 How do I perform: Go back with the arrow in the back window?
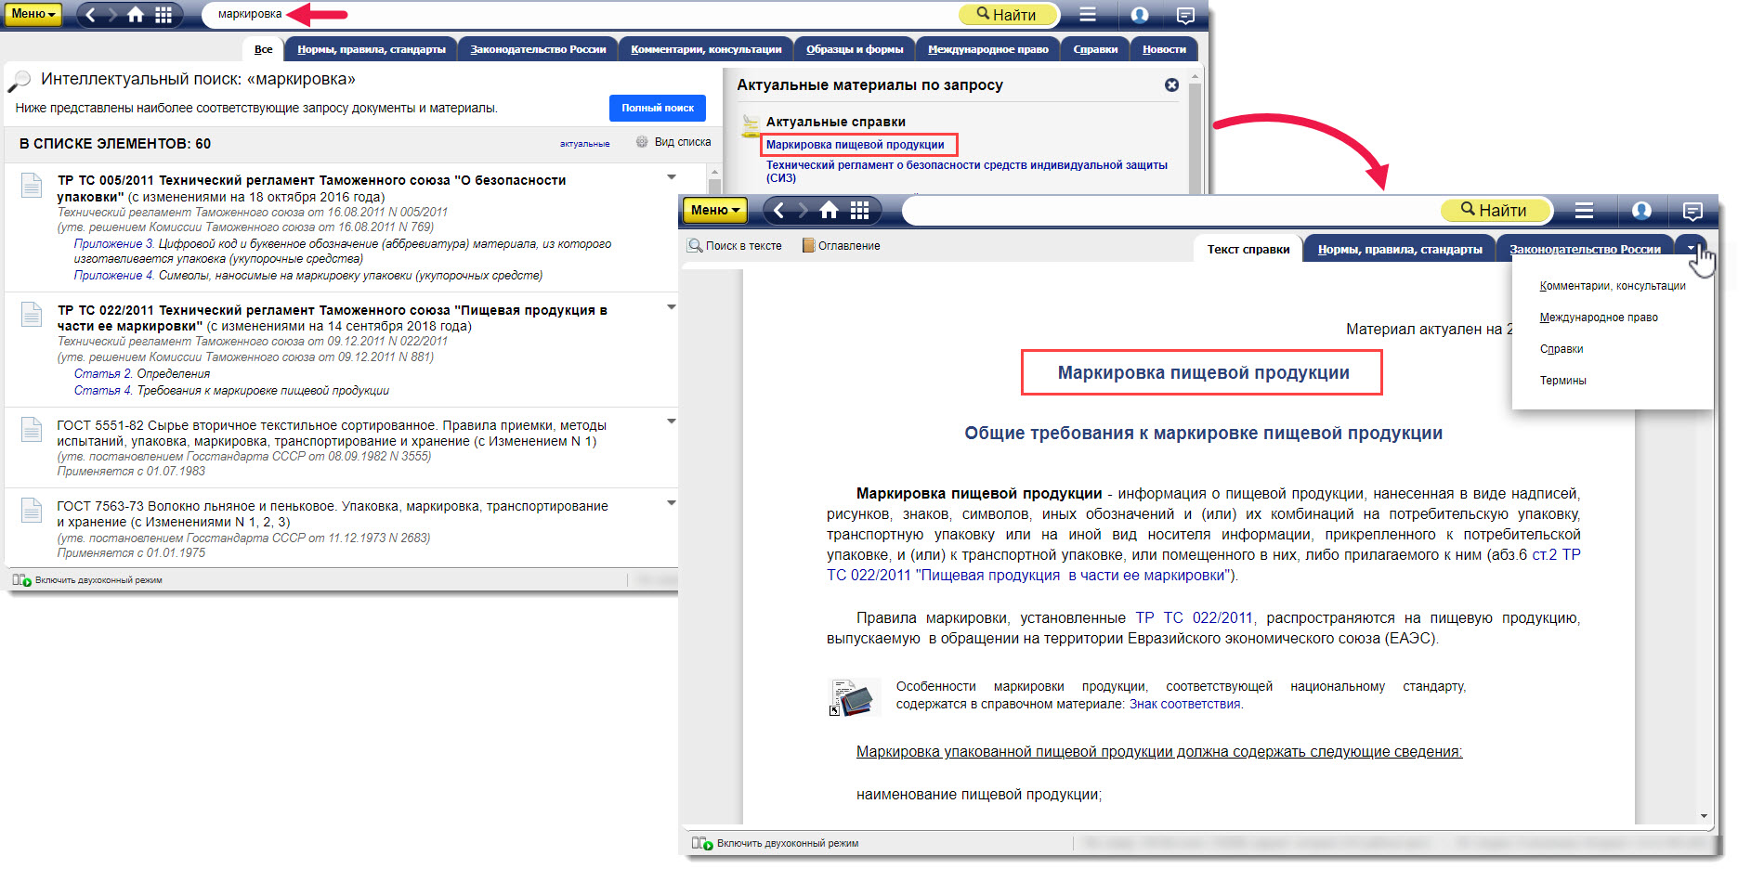click(x=90, y=15)
